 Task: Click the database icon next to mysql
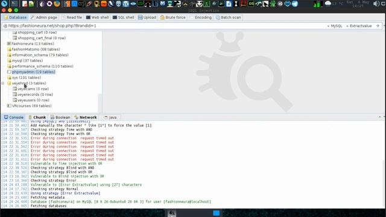coord(9,60)
